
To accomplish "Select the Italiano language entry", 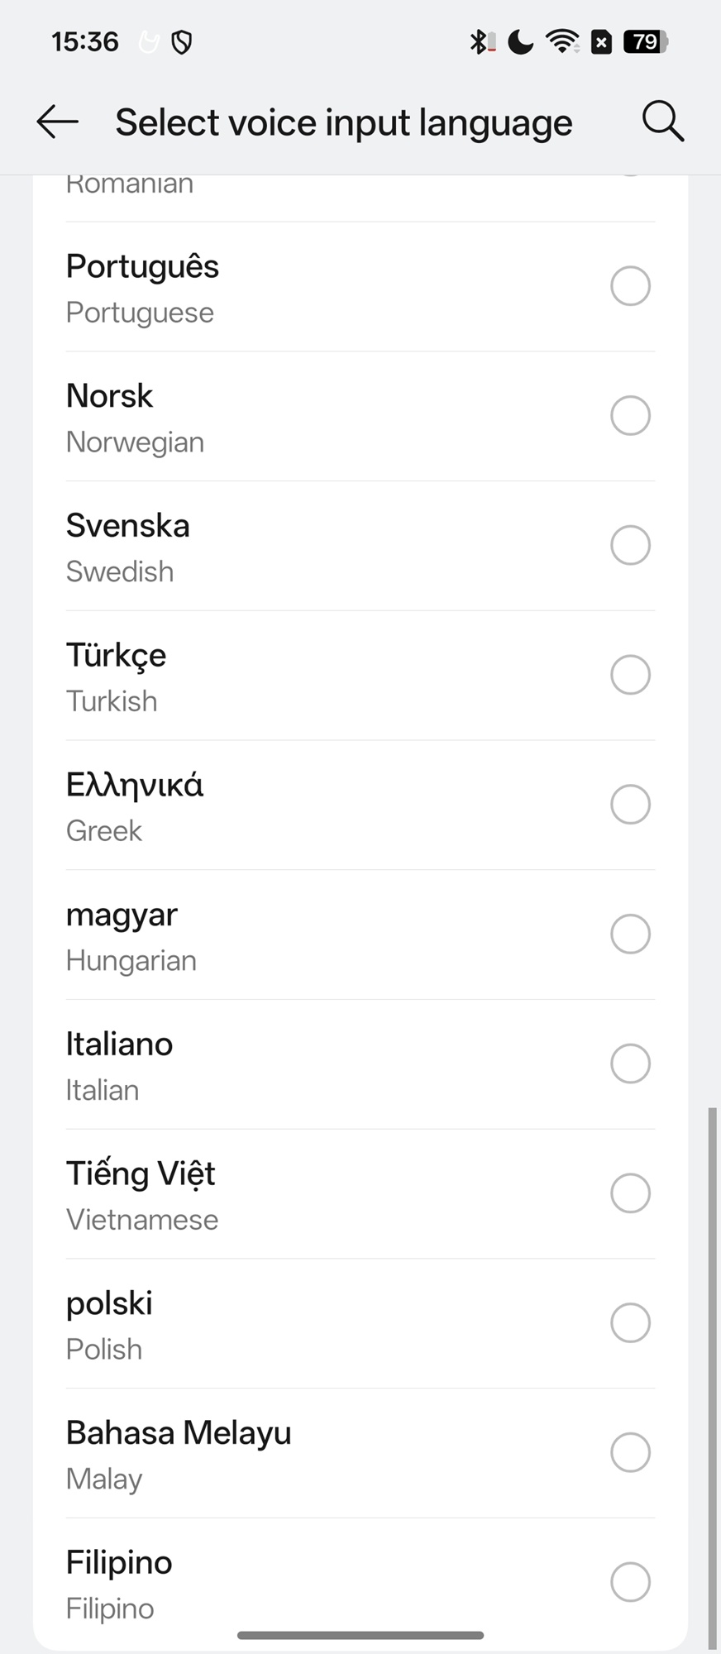I will [x=331, y=1065].
